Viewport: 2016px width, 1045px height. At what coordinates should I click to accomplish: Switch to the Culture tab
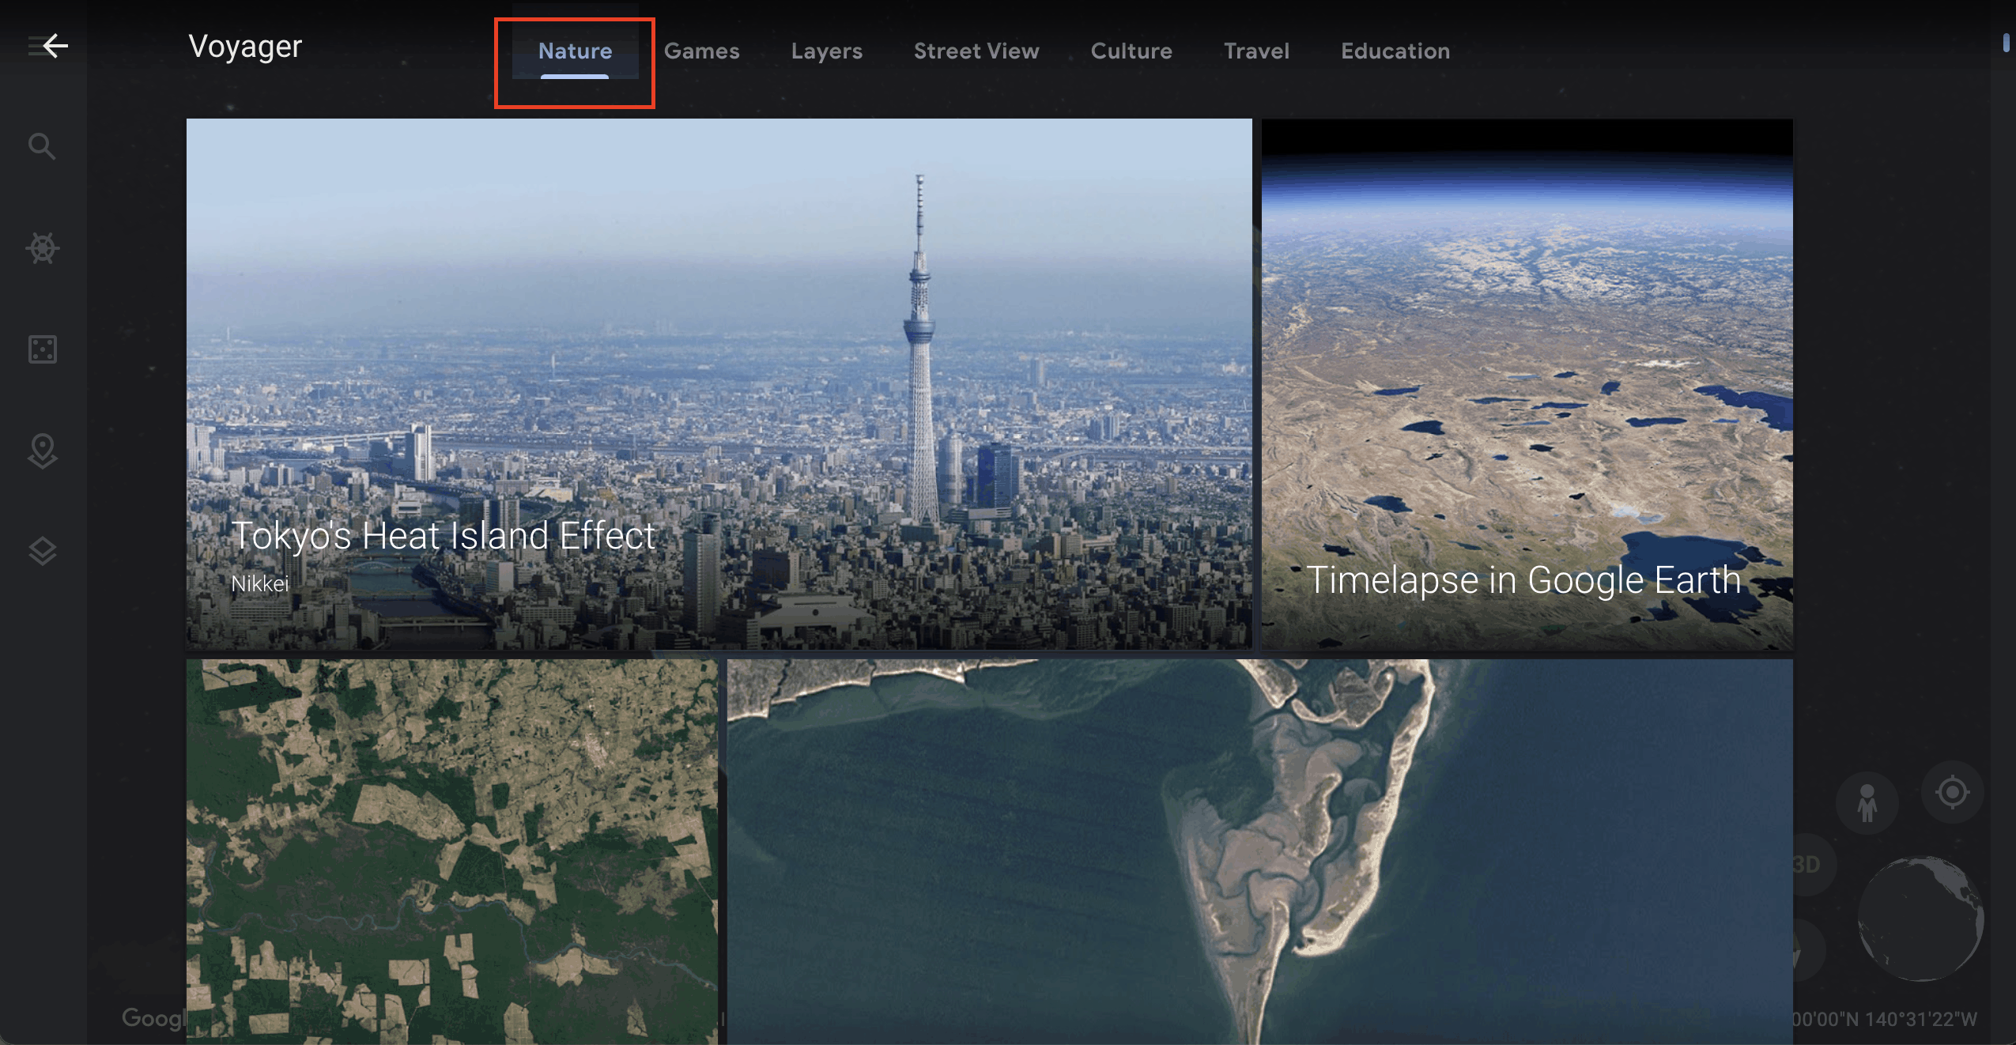[1131, 51]
